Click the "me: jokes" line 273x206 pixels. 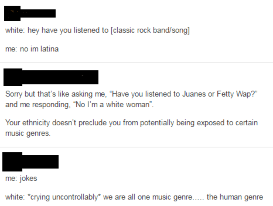(x=21, y=178)
